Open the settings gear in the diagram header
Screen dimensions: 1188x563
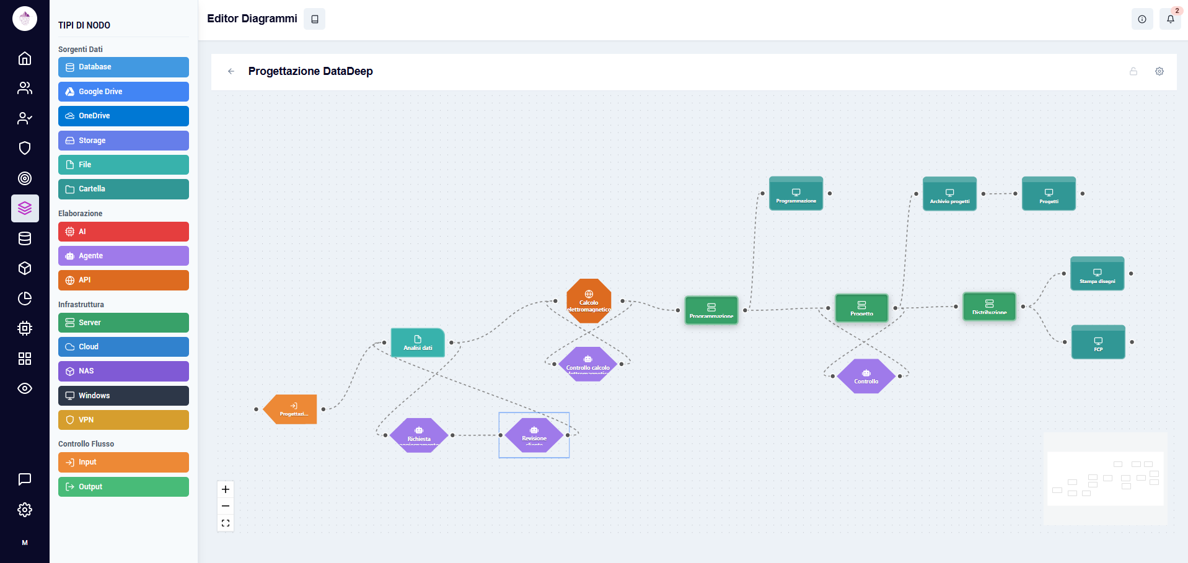point(1159,71)
